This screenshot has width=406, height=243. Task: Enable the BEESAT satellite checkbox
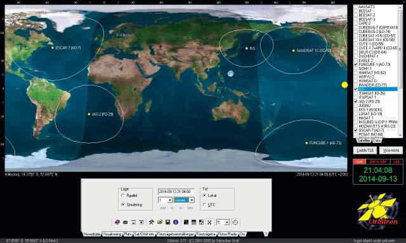tap(356, 11)
